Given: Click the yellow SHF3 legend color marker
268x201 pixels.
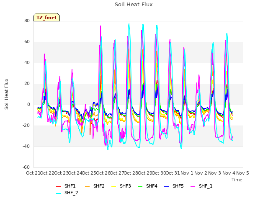Looking at the screenshot, I should pos(113,187).
